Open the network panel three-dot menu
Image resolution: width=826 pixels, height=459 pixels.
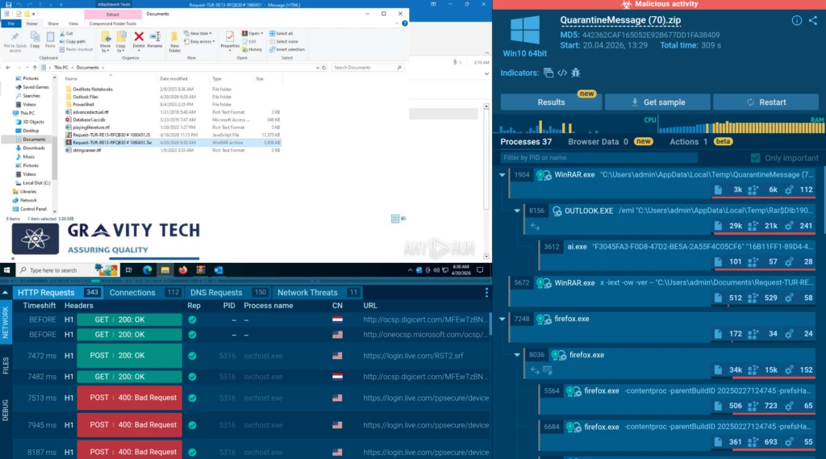coord(486,293)
